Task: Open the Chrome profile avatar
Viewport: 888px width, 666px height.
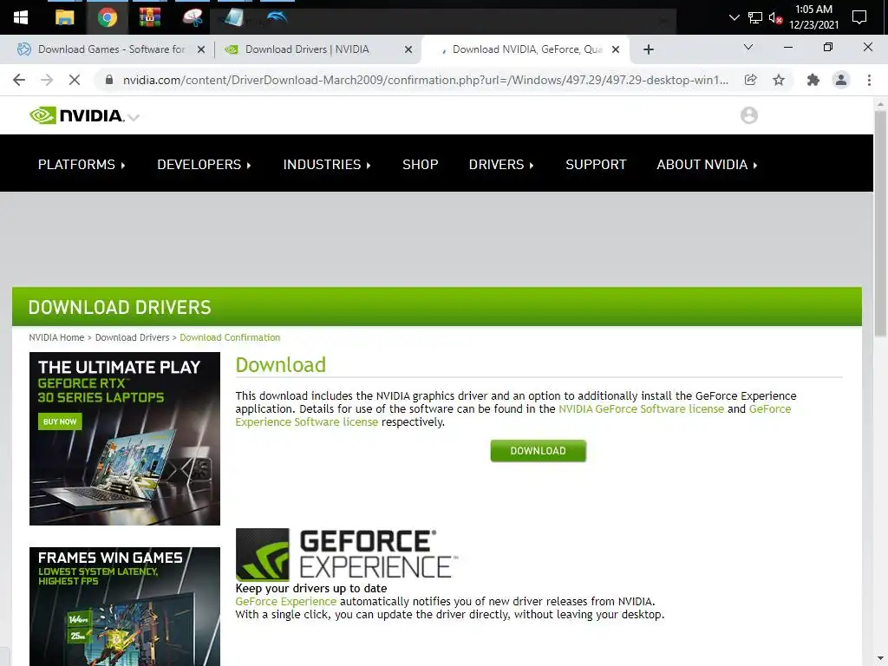Action: coord(841,80)
